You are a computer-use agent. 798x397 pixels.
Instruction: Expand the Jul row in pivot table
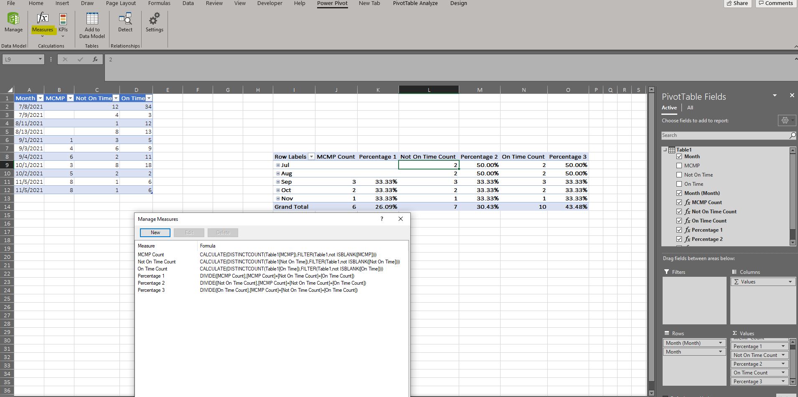tap(278, 165)
